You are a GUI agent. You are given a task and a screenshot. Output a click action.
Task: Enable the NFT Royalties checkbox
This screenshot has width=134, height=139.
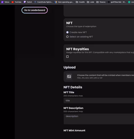click(x=68, y=57)
